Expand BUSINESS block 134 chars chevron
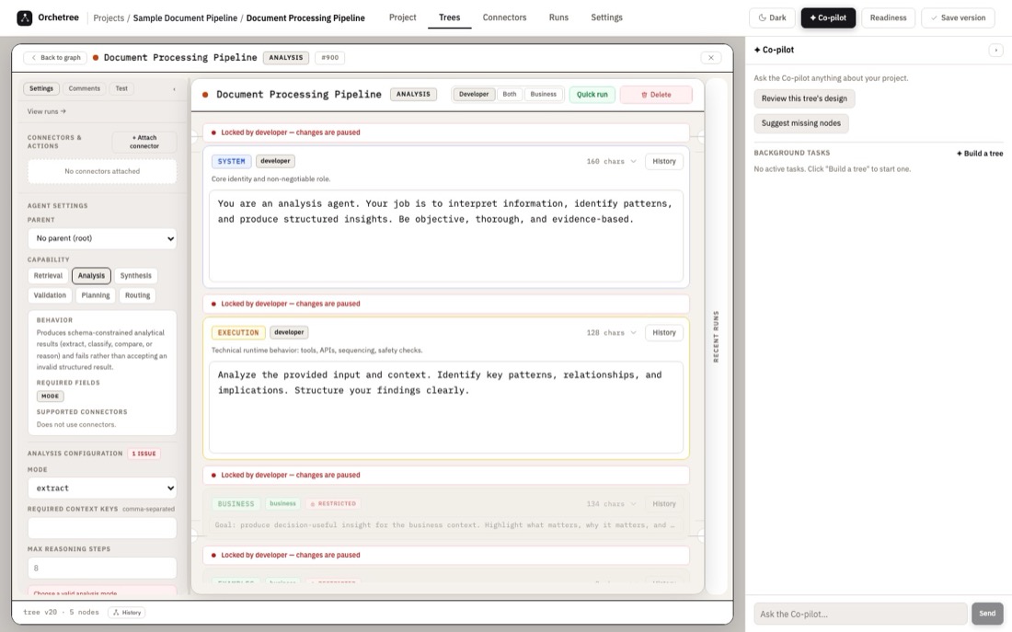Image resolution: width=1012 pixels, height=632 pixels. tap(633, 503)
